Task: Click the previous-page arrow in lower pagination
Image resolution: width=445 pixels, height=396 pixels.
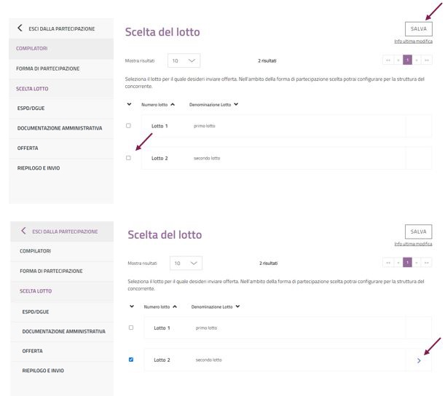Action: [x=398, y=262]
